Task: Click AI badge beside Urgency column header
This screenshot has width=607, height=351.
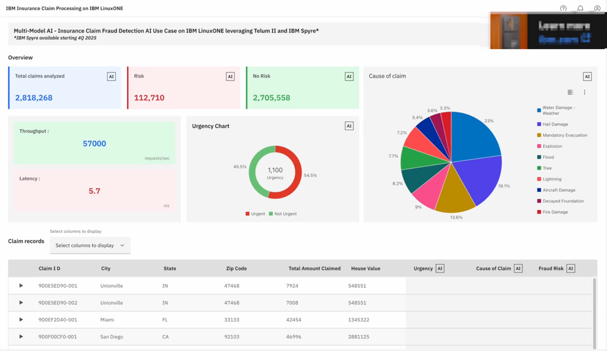Action: (x=440, y=269)
